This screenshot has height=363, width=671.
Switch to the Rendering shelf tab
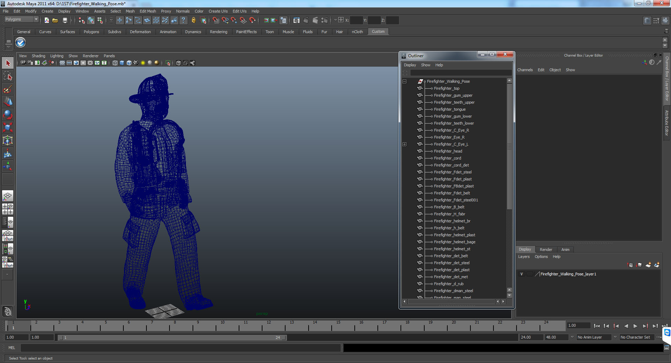click(x=218, y=32)
